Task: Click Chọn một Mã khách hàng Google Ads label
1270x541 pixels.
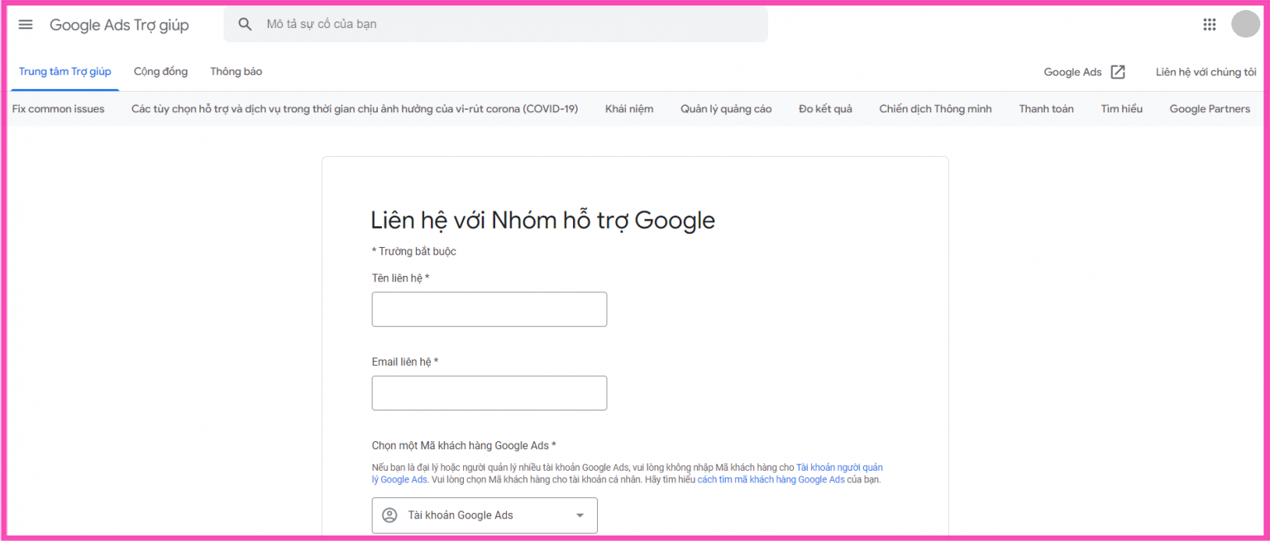Action: click(464, 445)
